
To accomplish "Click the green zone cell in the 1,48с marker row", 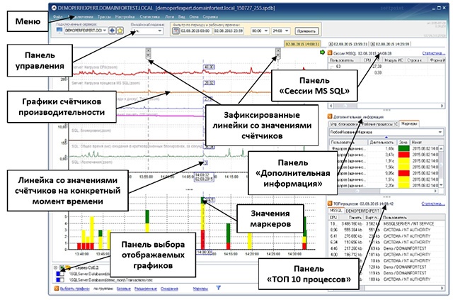I will 404,148.
